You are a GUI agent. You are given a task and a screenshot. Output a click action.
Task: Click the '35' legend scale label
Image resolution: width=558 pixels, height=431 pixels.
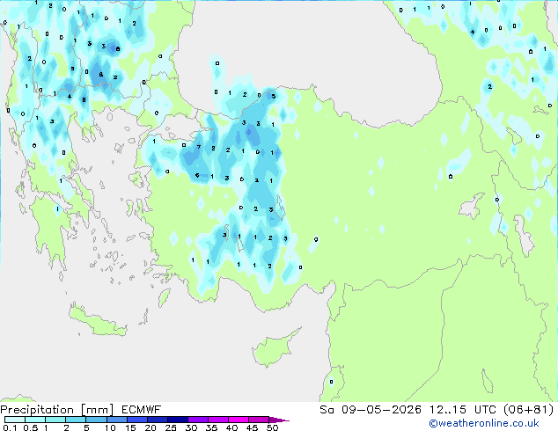[211, 427]
